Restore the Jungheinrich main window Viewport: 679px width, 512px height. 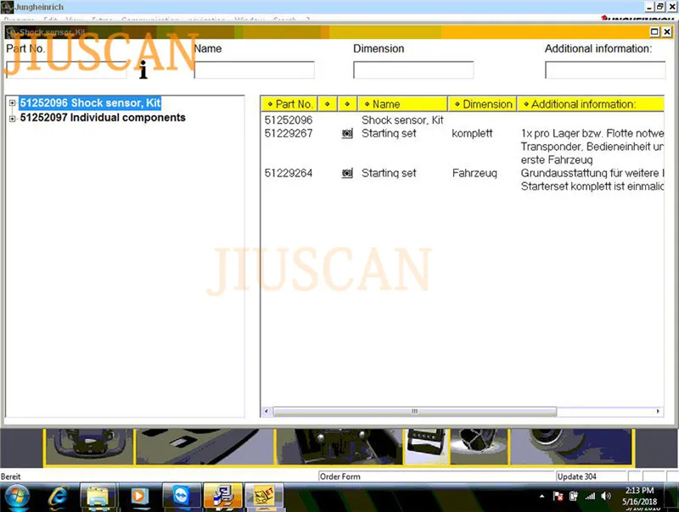(660, 7)
